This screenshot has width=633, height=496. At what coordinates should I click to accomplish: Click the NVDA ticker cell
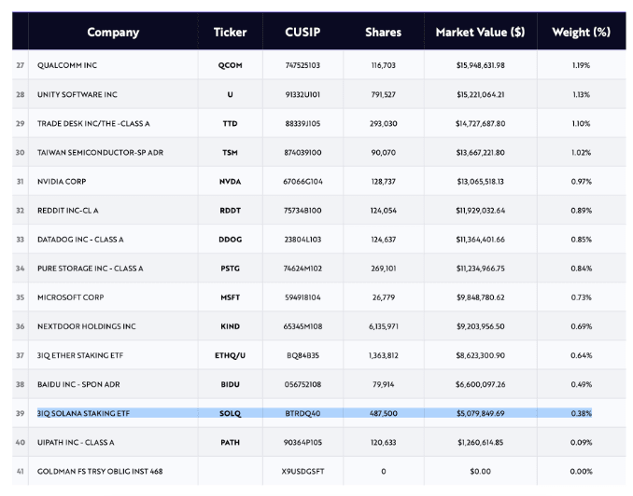pyautogui.click(x=230, y=182)
